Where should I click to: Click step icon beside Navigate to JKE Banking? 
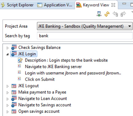click(19, 66)
